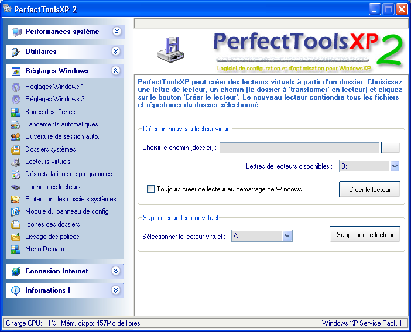The image size is (411, 332).
Task: Click the Module du panneau de config icon
Action: coord(15,211)
